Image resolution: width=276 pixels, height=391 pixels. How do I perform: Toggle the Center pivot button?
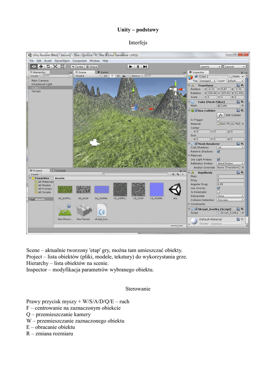point(77,67)
